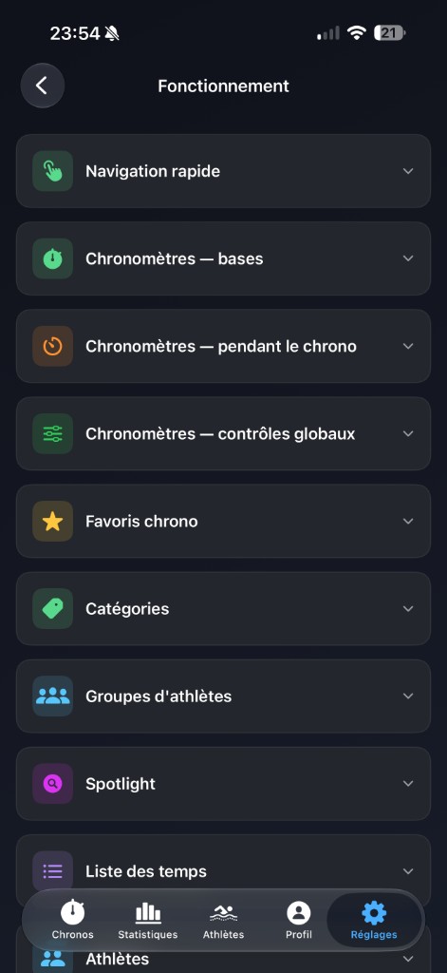Tap the green sliders icon for contrôles globaux
Image resolution: width=447 pixels, height=973 pixels.
click(x=53, y=433)
